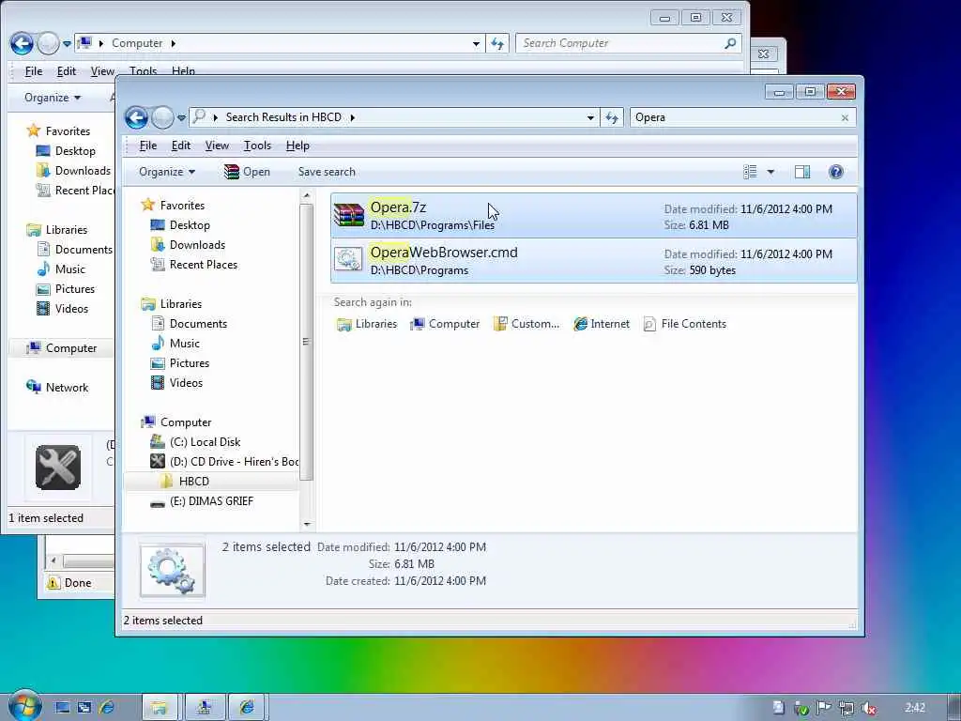This screenshot has height=721, width=961.
Task: Select the OperaWebBrowser.cmd file icon
Action: click(348, 260)
